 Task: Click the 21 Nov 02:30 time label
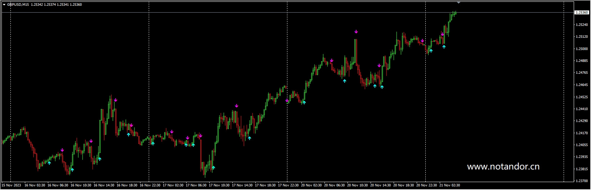click(449, 185)
